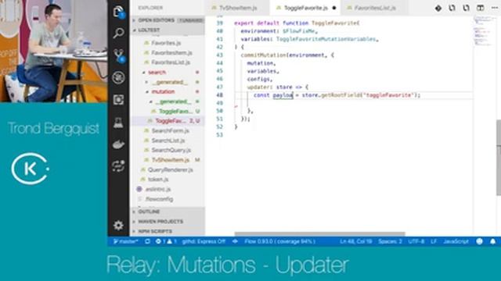Viewport: 501px width, 281px height.
Task: Click the 'payload' variable on line 48
Action: click(283, 95)
